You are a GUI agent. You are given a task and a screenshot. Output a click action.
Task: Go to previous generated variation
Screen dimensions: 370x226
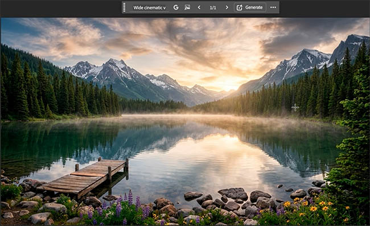click(199, 7)
